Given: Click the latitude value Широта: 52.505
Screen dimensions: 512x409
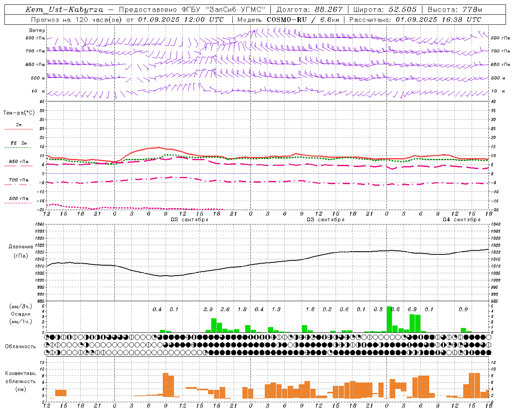Looking at the screenshot, I should [385, 10].
